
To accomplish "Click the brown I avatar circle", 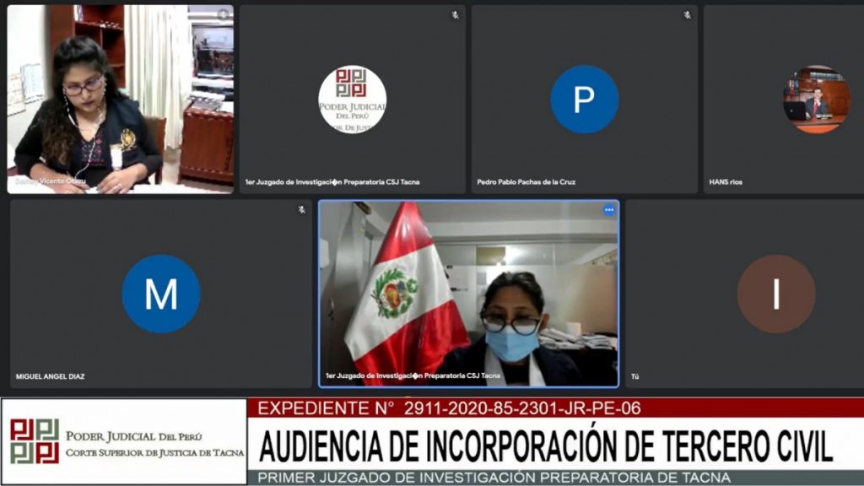I will [x=776, y=294].
